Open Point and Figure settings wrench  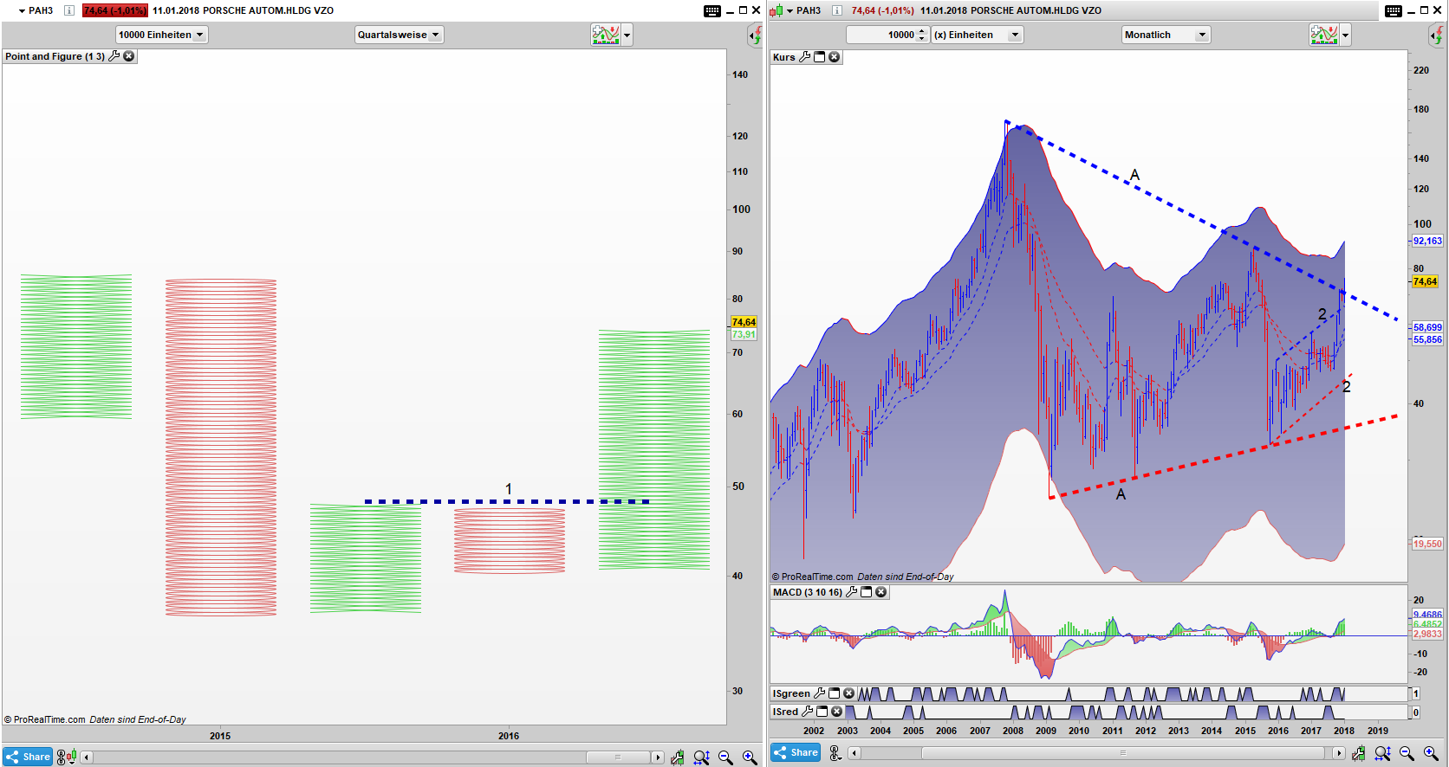(114, 56)
